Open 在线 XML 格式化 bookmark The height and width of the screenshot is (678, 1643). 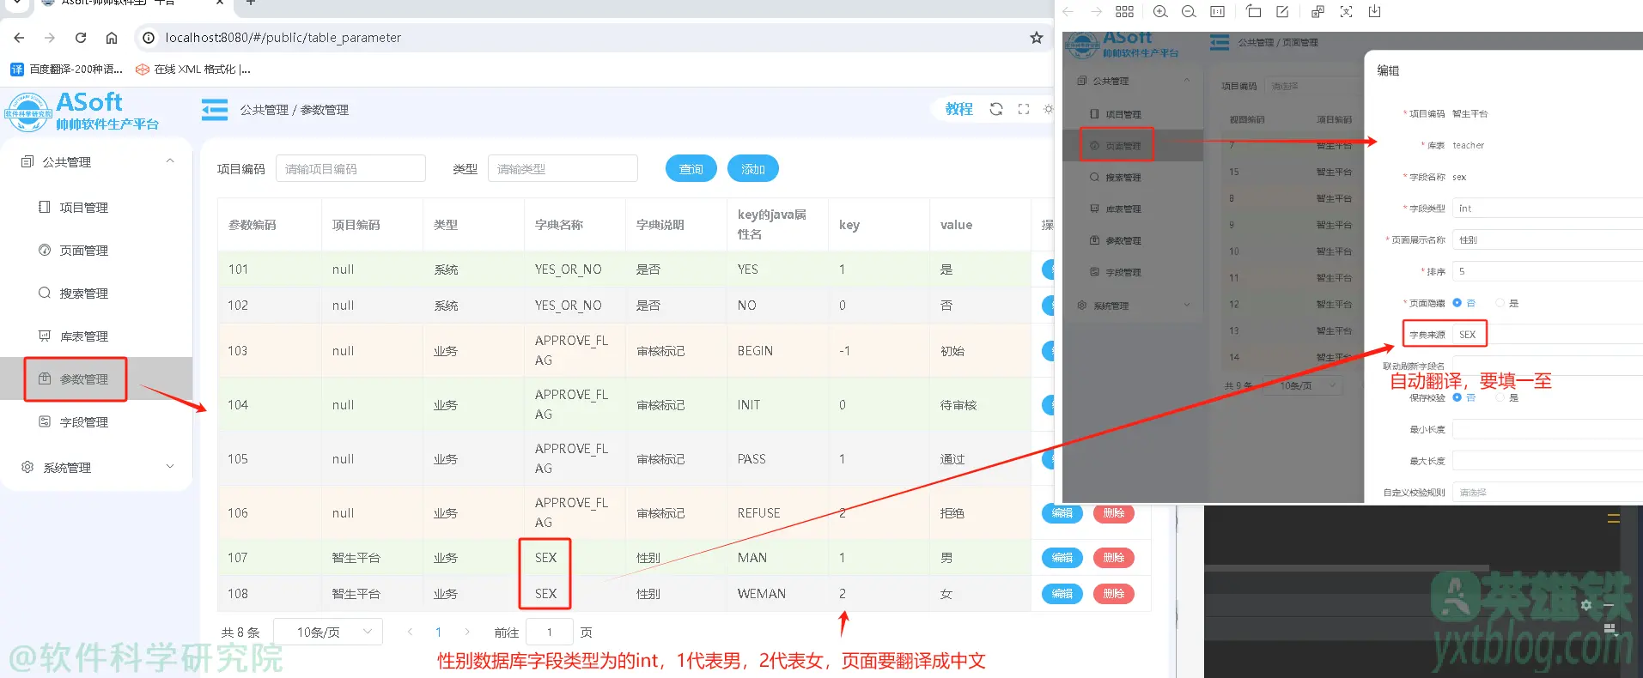[x=193, y=70]
